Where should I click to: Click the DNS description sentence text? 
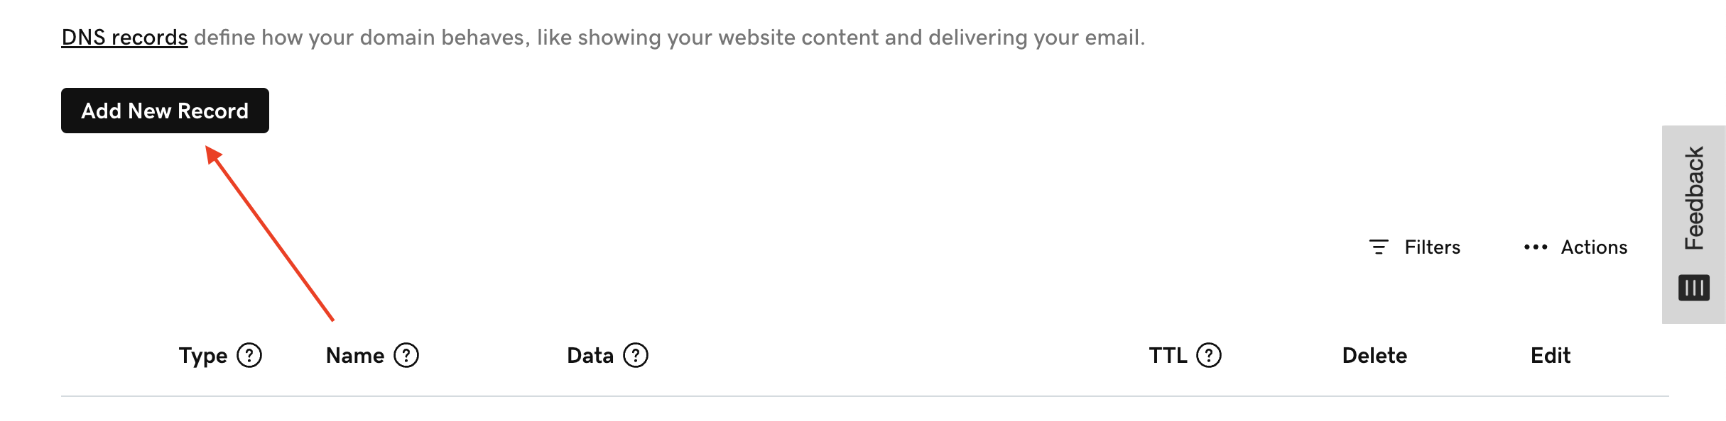pyautogui.click(x=668, y=37)
